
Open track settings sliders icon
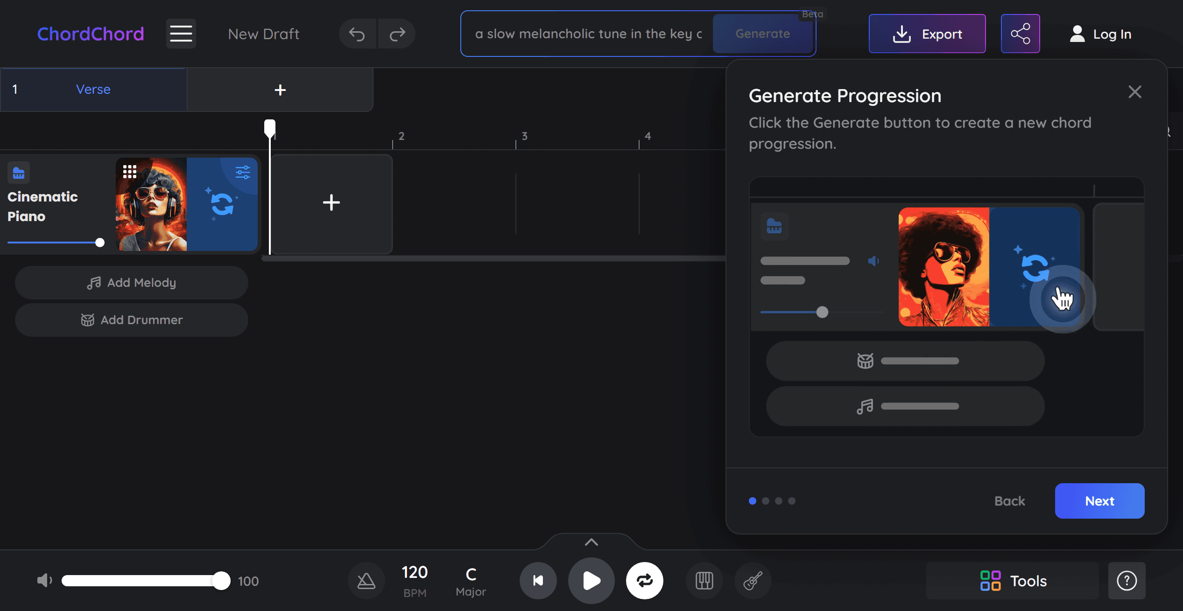pyautogui.click(x=243, y=172)
